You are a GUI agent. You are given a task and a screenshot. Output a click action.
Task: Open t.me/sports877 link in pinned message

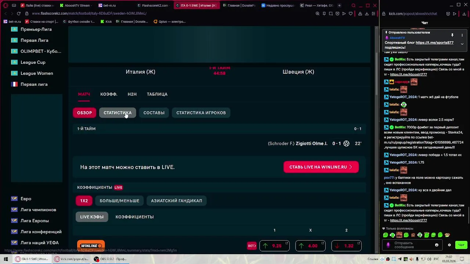click(x=434, y=43)
